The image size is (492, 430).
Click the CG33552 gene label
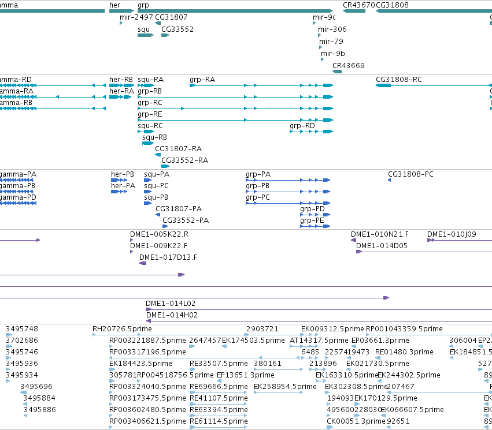pos(177,29)
